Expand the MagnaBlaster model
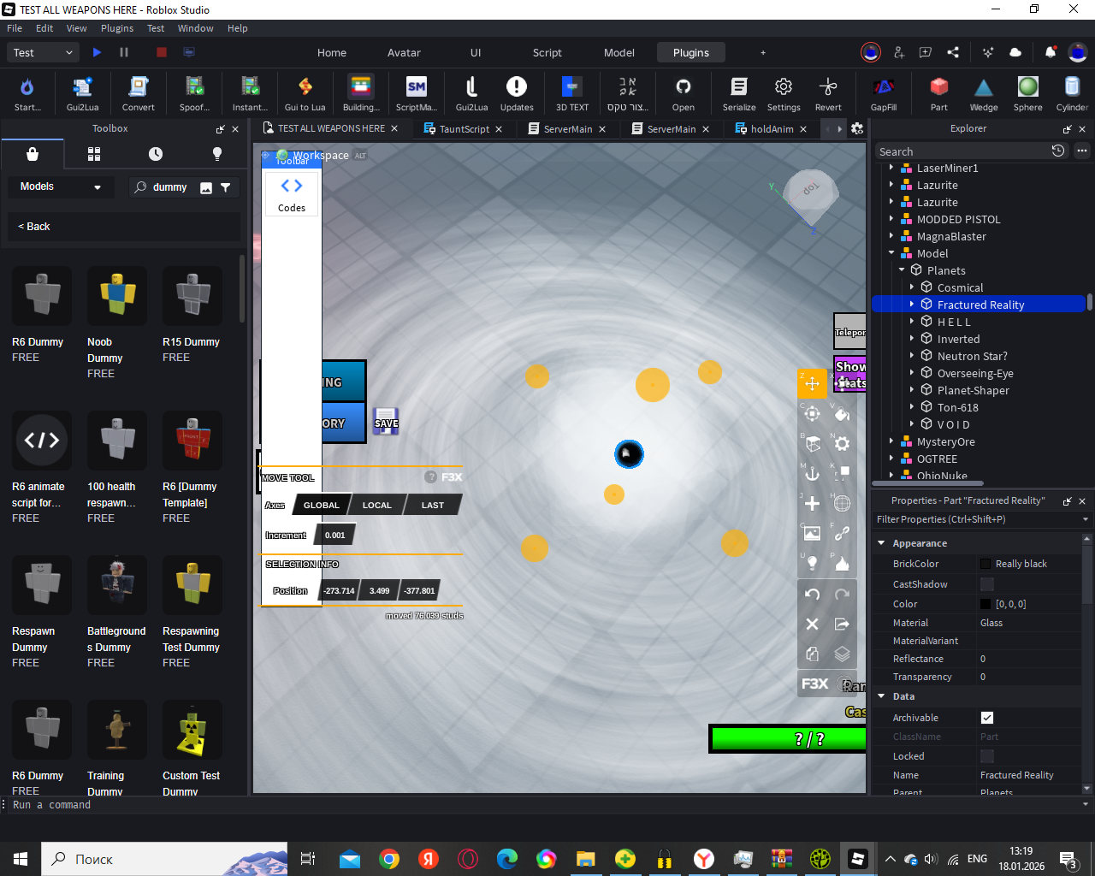This screenshot has width=1095, height=876. click(x=891, y=236)
